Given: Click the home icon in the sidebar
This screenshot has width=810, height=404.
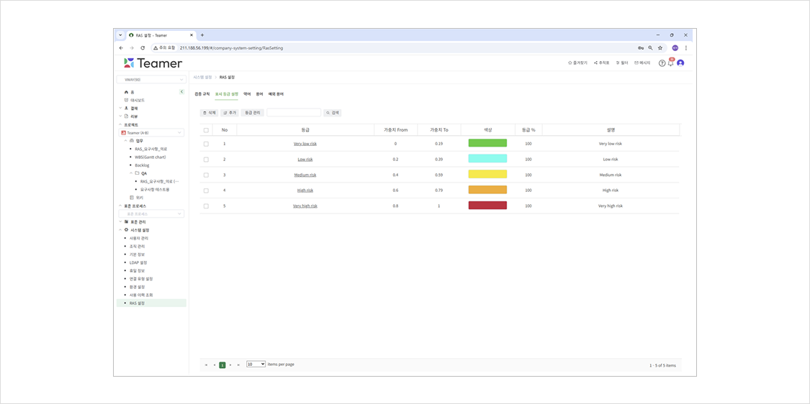Looking at the screenshot, I should point(127,92).
